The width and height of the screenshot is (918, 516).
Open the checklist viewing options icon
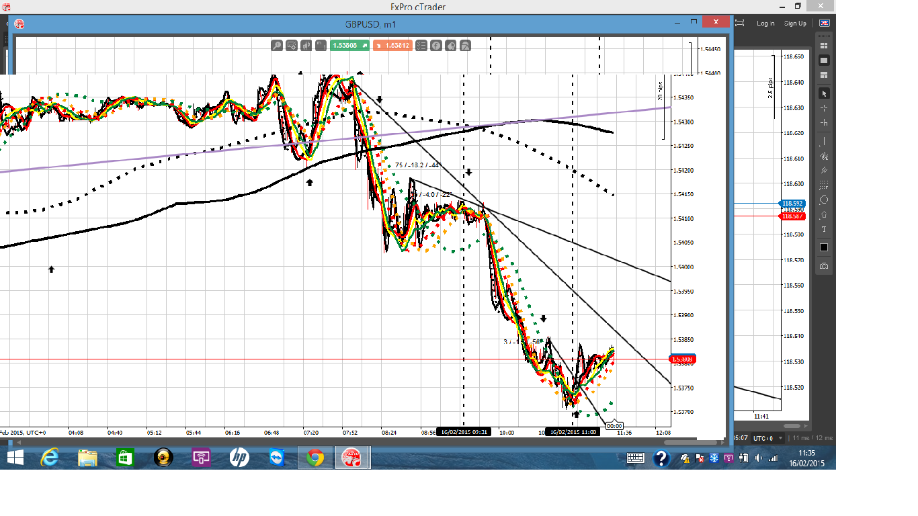pyautogui.click(x=421, y=46)
